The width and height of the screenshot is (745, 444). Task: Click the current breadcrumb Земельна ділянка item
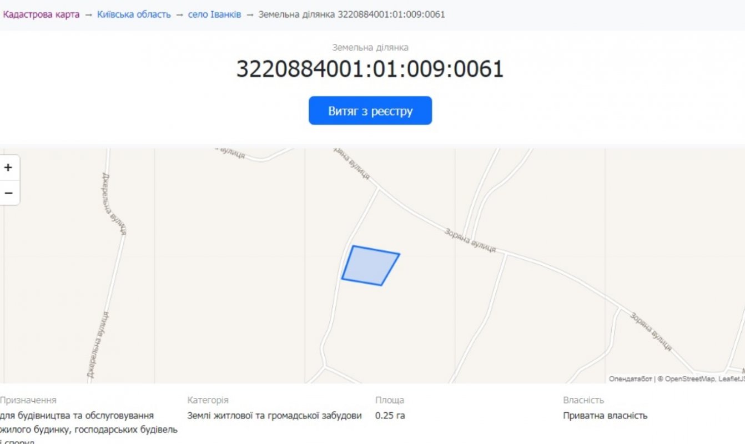click(351, 14)
